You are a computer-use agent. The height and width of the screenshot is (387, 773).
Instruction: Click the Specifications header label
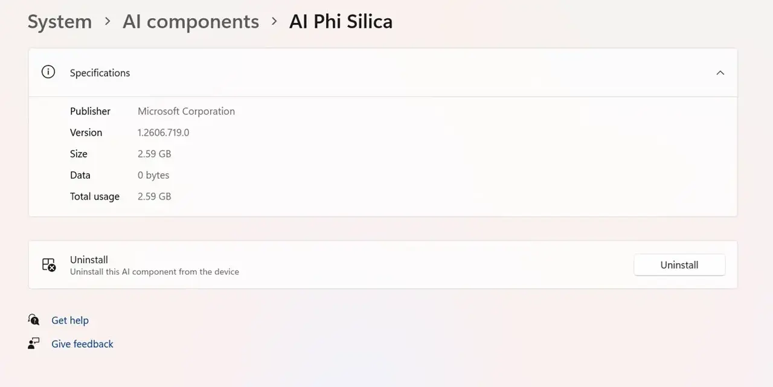[100, 72]
